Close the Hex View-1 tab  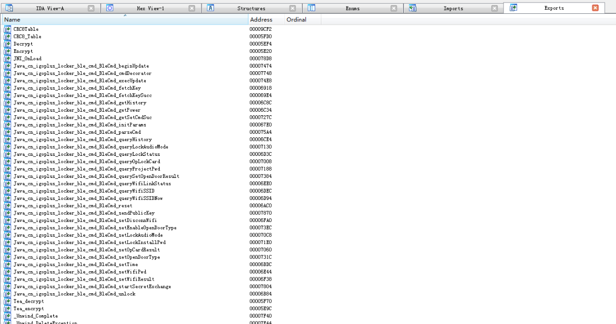pyautogui.click(x=191, y=8)
